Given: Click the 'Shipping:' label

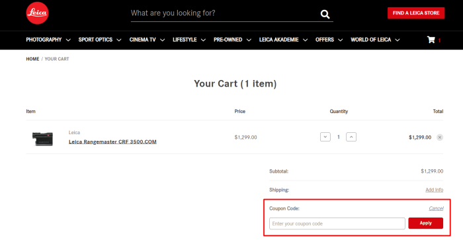Looking at the screenshot, I should click(279, 190).
